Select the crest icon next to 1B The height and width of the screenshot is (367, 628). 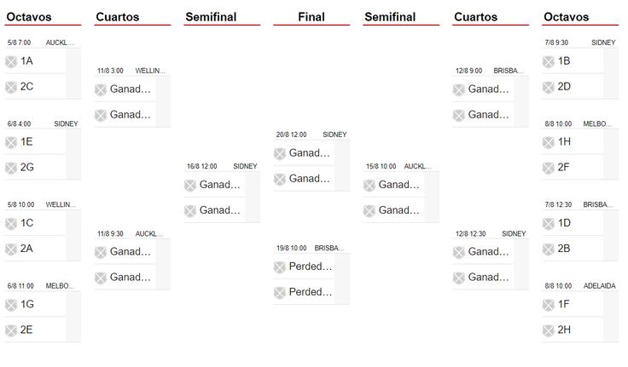coord(549,61)
